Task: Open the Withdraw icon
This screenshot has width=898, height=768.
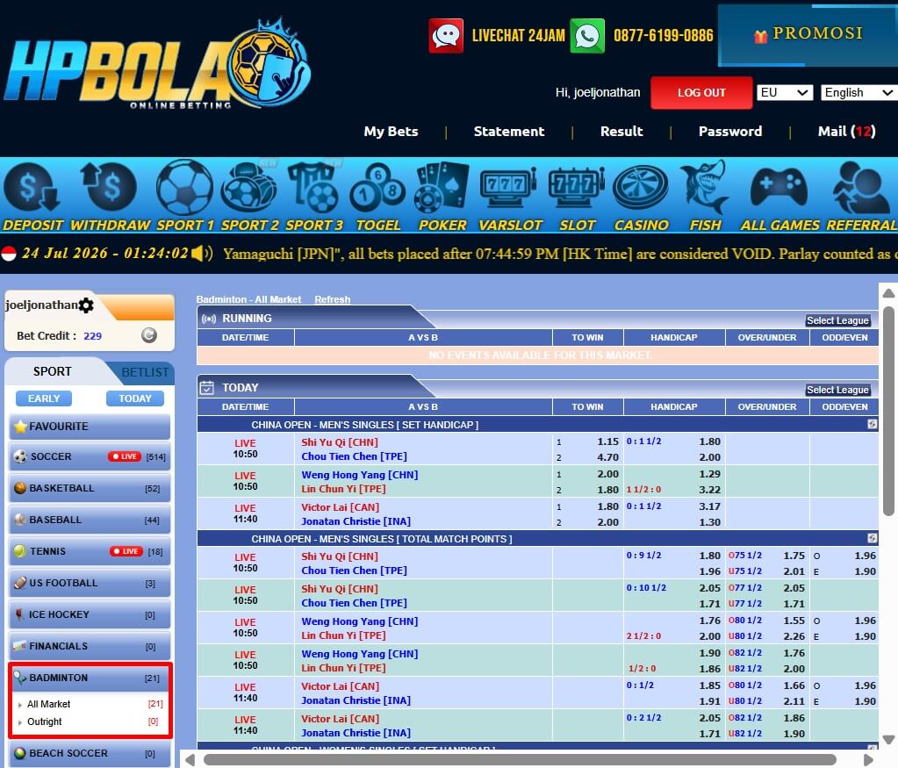Action: 109,187
